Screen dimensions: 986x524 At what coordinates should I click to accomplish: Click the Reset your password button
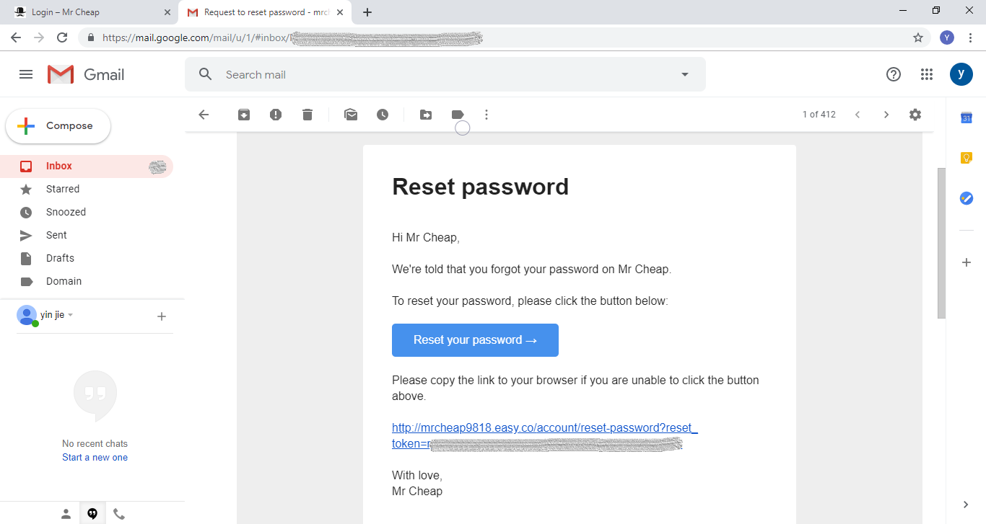click(475, 340)
